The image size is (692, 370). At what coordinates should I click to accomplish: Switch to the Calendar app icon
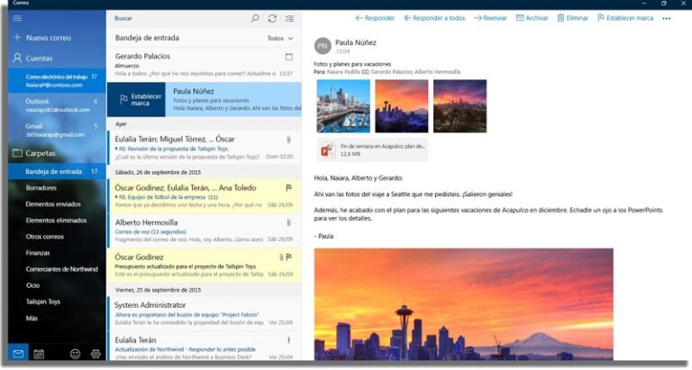39,354
